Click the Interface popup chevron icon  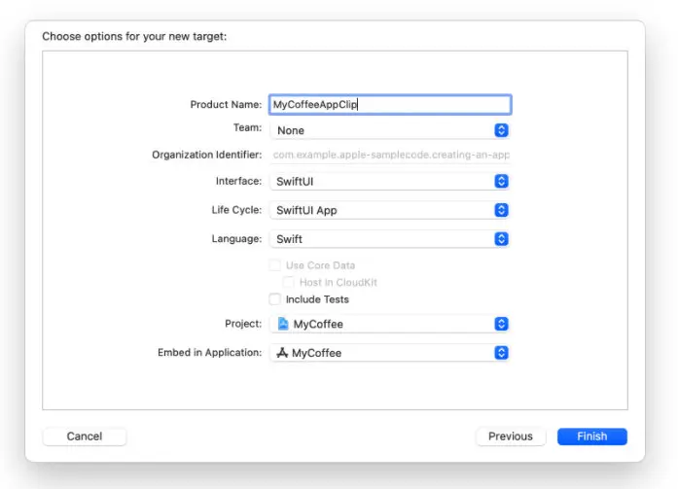pos(501,181)
